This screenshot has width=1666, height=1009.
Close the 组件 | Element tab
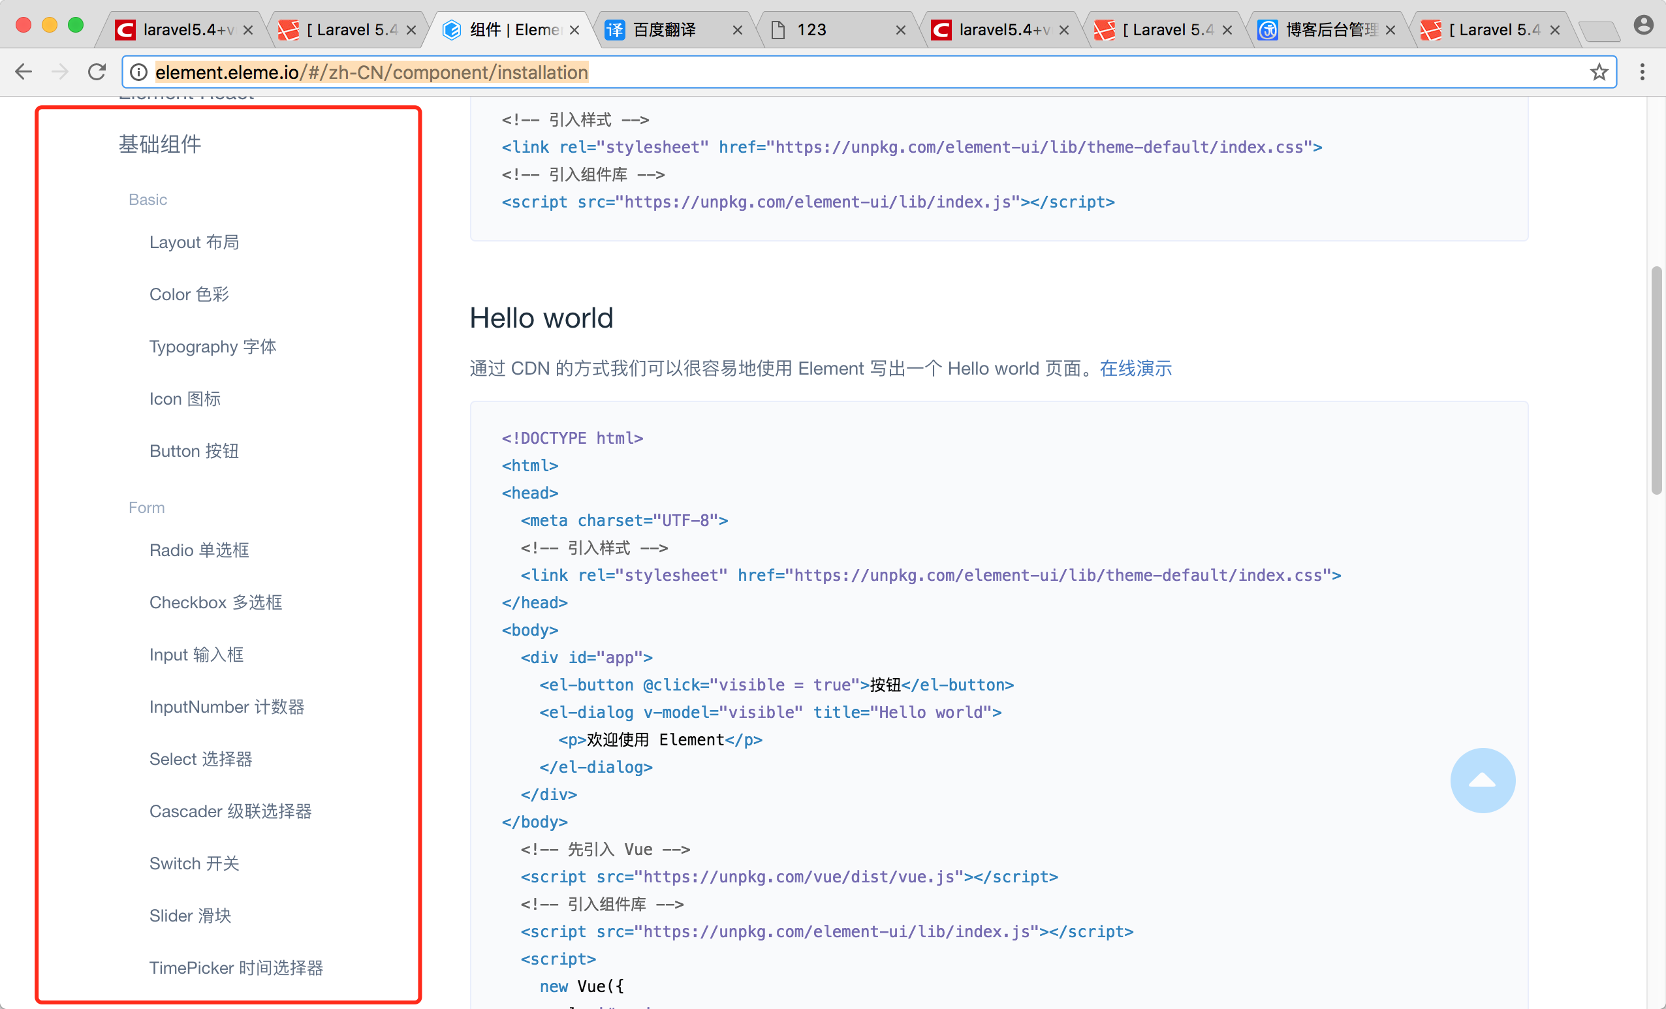click(x=574, y=30)
